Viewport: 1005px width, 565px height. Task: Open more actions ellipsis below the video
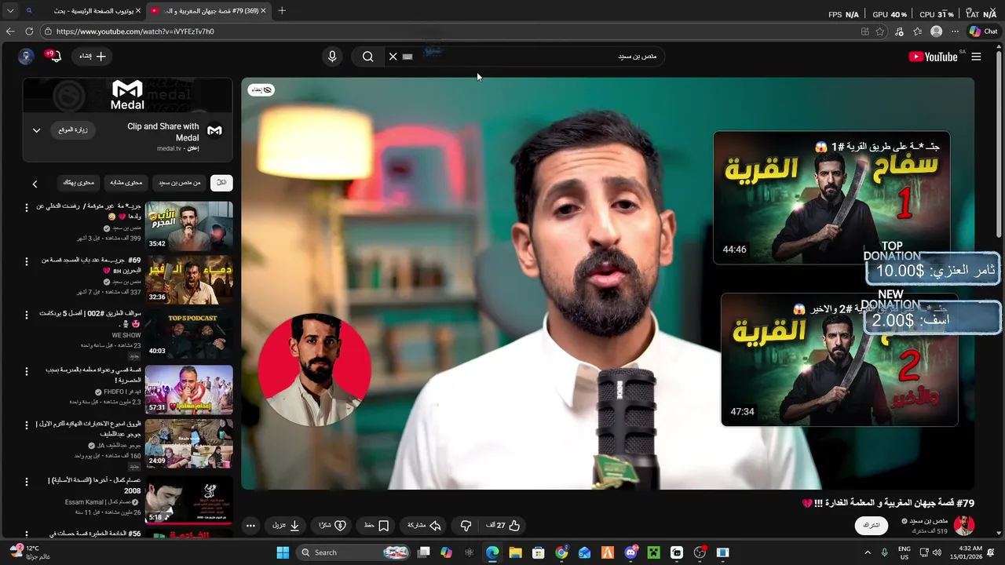[x=250, y=526]
